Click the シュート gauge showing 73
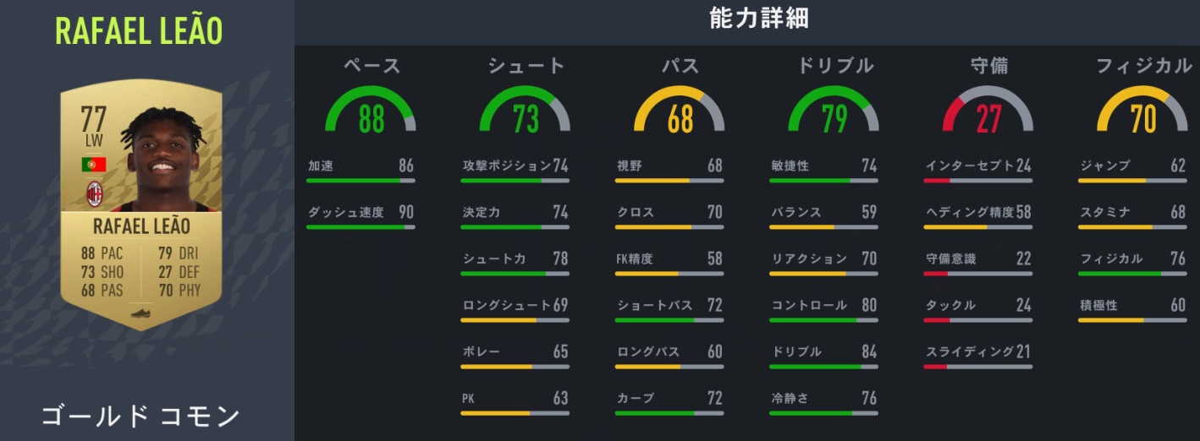 coord(525,112)
